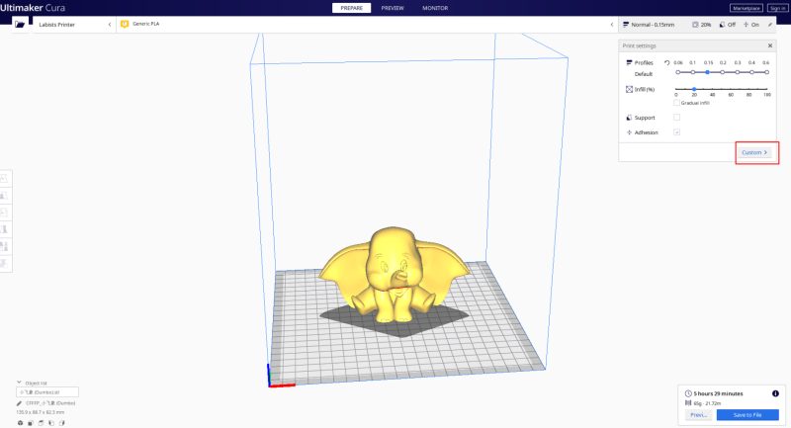Select the 0.3 profile point
The image size is (791, 428).
(737, 72)
